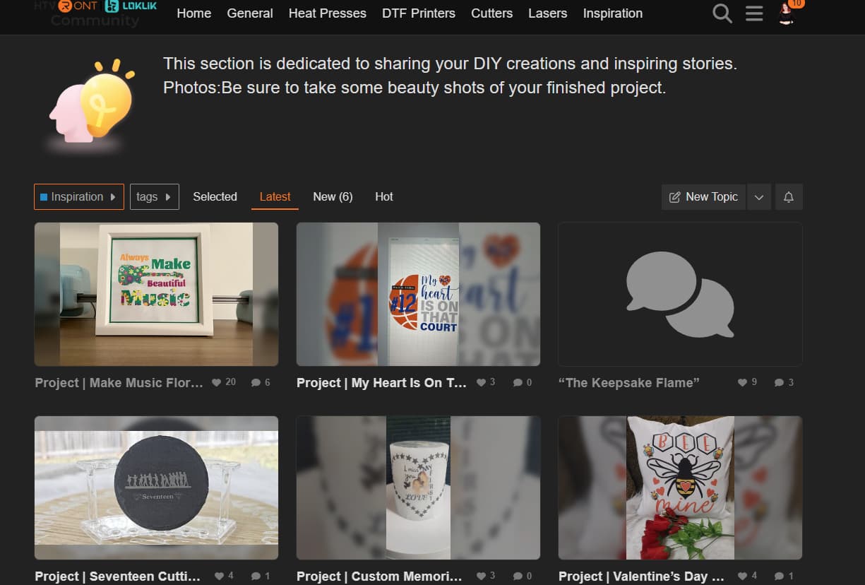Create a New Topic
The image size is (865, 585).
[x=703, y=197]
